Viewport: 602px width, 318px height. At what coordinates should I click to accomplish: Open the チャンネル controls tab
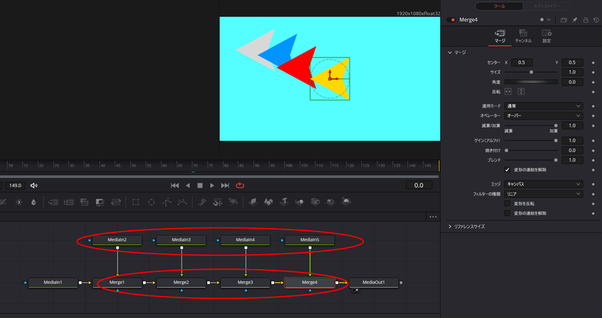click(x=523, y=37)
